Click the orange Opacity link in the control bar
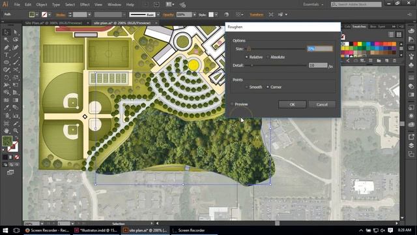 pyautogui.click(x=168, y=14)
